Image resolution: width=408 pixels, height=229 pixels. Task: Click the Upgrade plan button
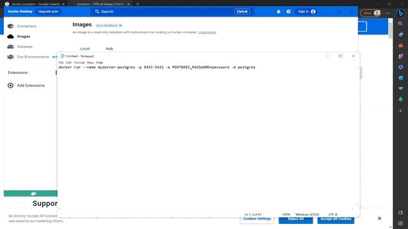click(x=48, y=11)
